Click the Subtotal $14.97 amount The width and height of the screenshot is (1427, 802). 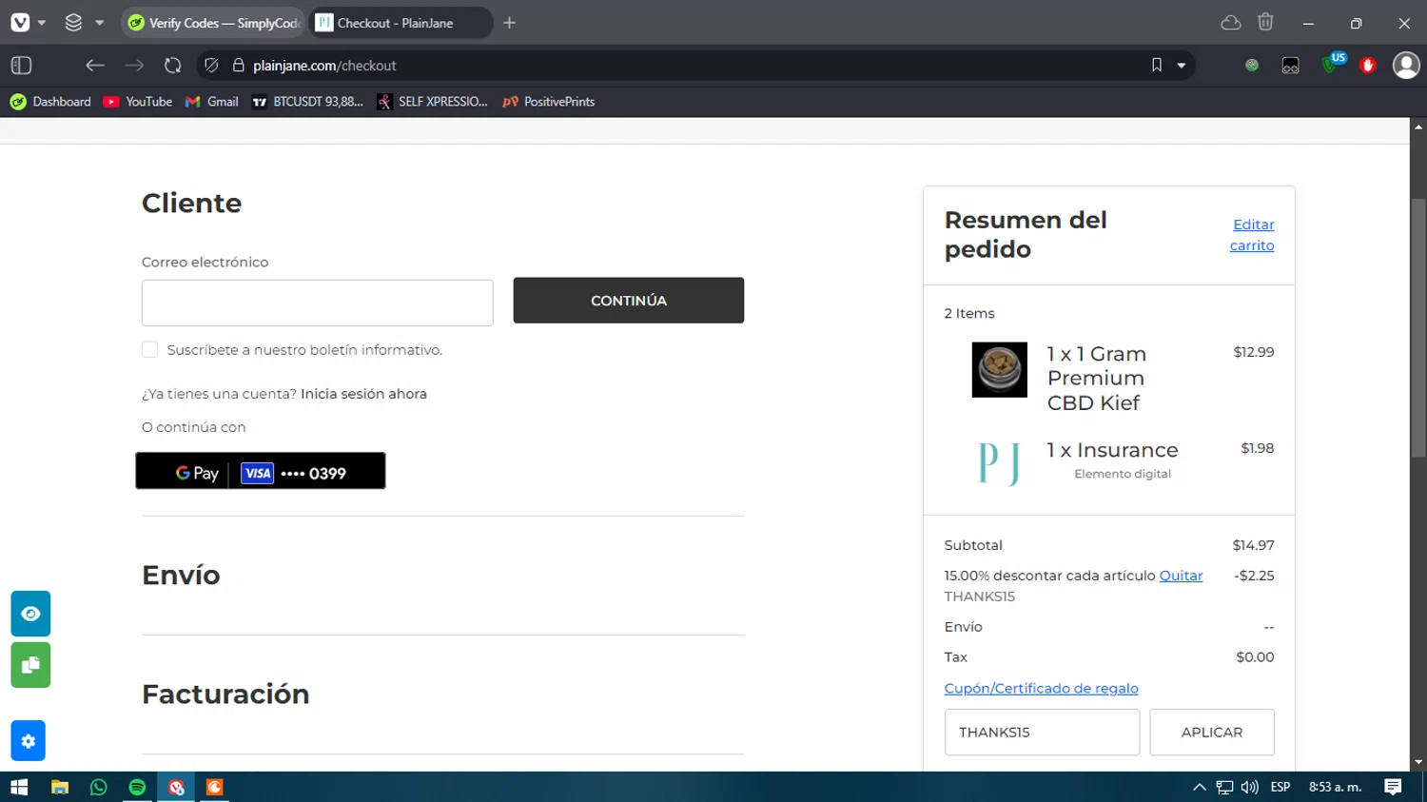tap(1253, 545)
